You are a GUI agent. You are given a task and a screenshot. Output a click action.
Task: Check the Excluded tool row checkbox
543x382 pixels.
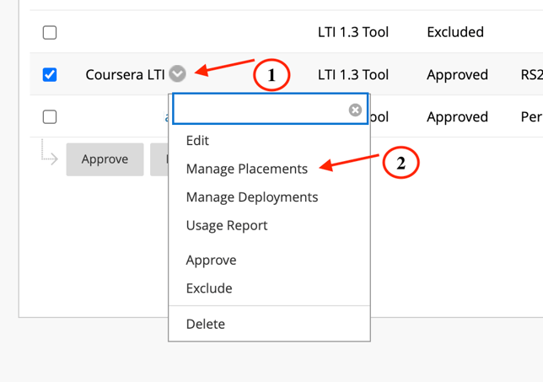pos(50,33)
